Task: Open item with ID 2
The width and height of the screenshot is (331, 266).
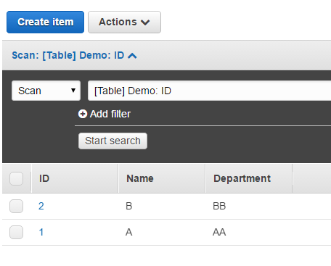Action: 41,206
